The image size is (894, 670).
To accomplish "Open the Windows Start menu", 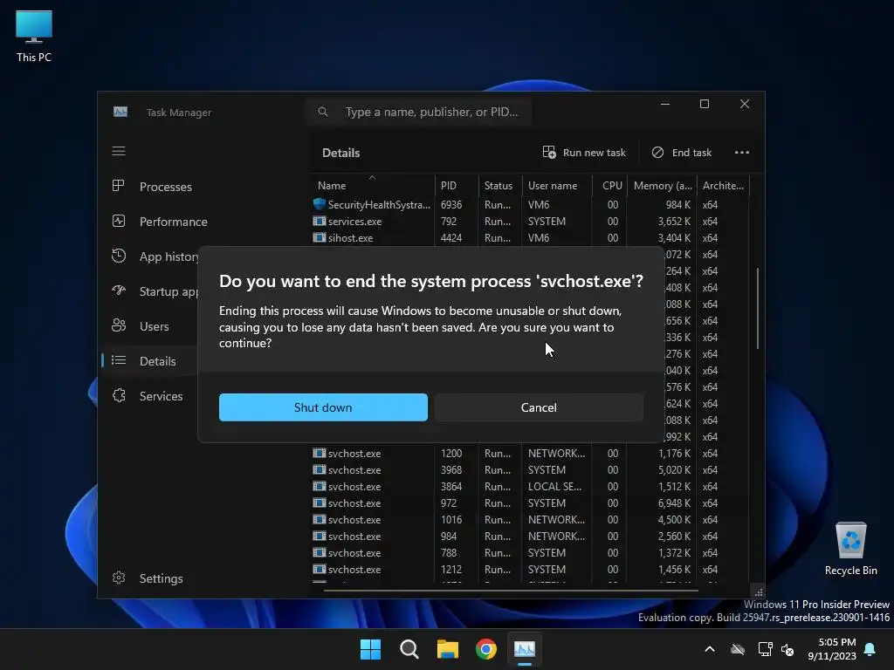I will click(370, 649).
